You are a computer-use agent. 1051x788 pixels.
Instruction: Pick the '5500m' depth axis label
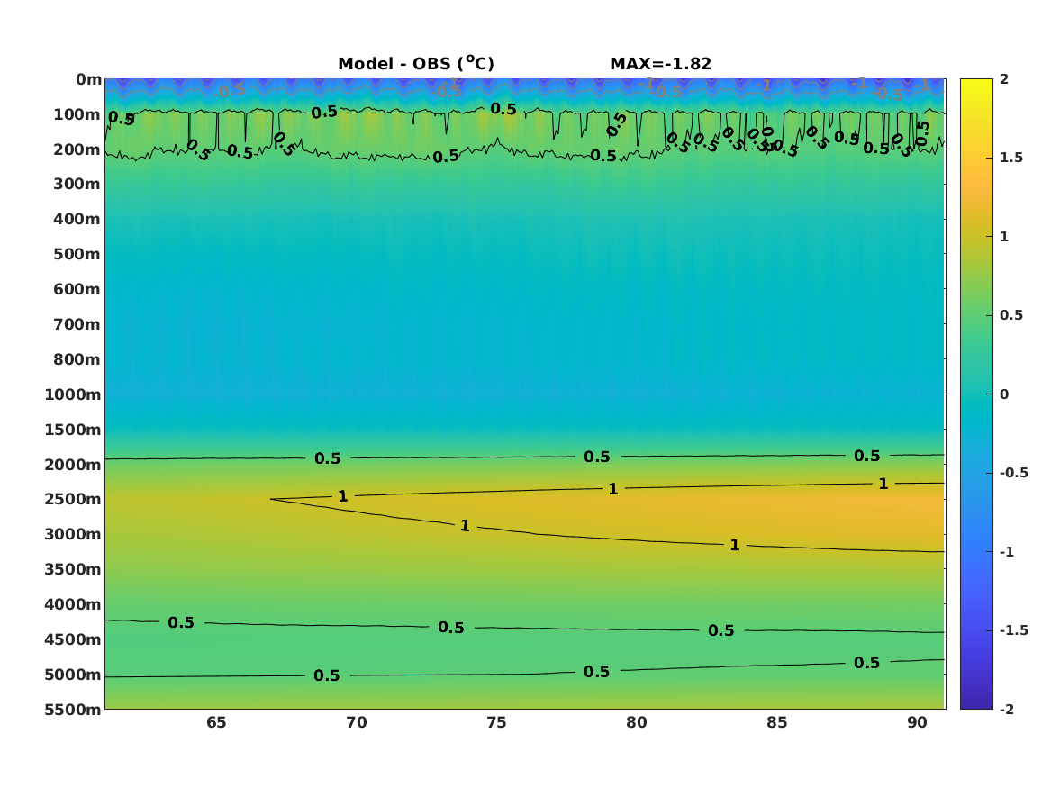click(73, 710)
